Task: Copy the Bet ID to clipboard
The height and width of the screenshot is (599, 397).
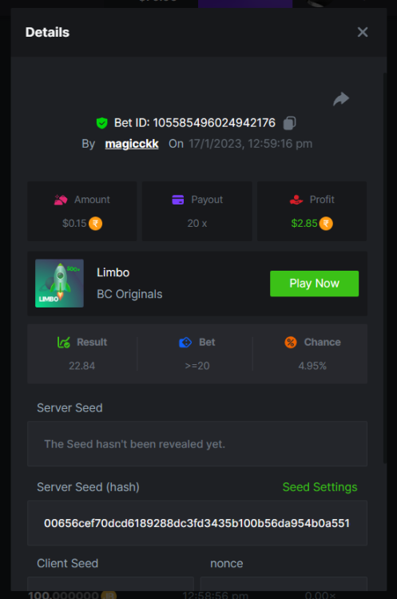Action: (x=289, y=123)
